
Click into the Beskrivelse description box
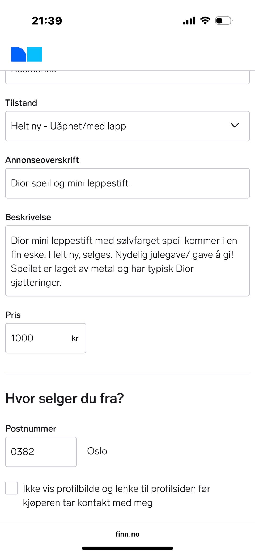127,261
